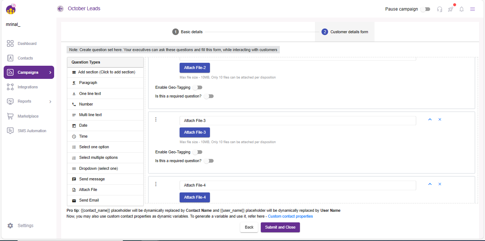Remove the Attach File-4 question using X
Image resolution: width=485 pixels, height=241 pixels.
[x=440, y=184]
